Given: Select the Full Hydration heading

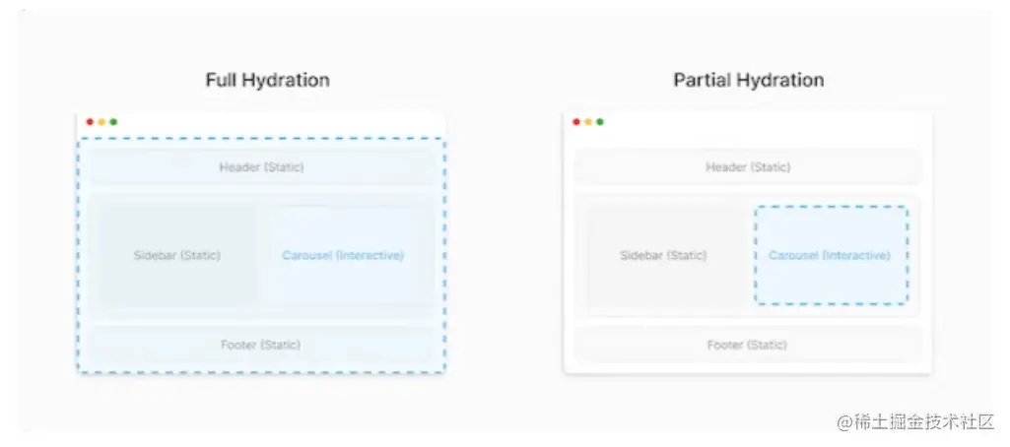Looking at the screenshot, I should click(x=267, y=80).
